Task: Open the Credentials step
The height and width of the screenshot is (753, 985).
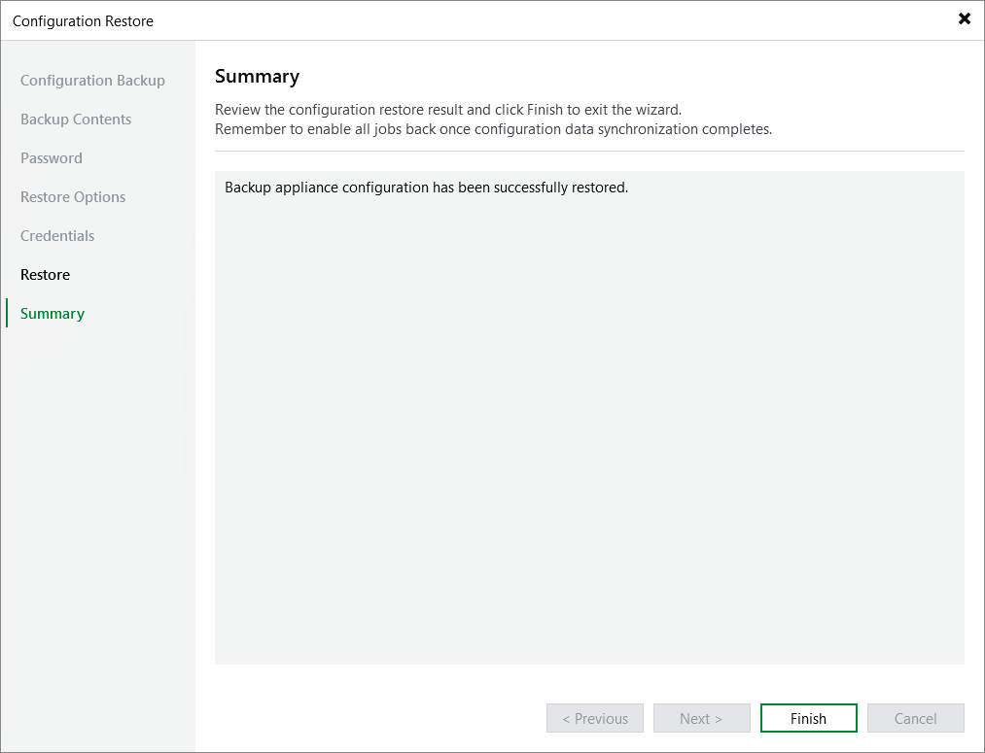Action: tap(56, 235)
